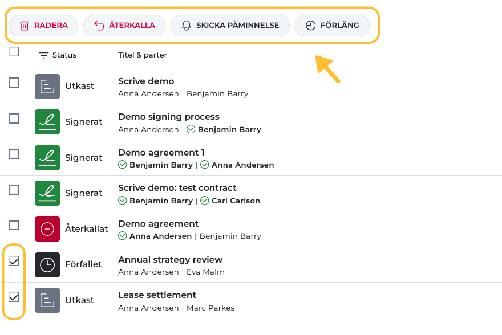The height and width of the screenshot is (335, 502).
Task: Click expired clock icon for Annual strategy review
Action: click(x=47, y=264)
